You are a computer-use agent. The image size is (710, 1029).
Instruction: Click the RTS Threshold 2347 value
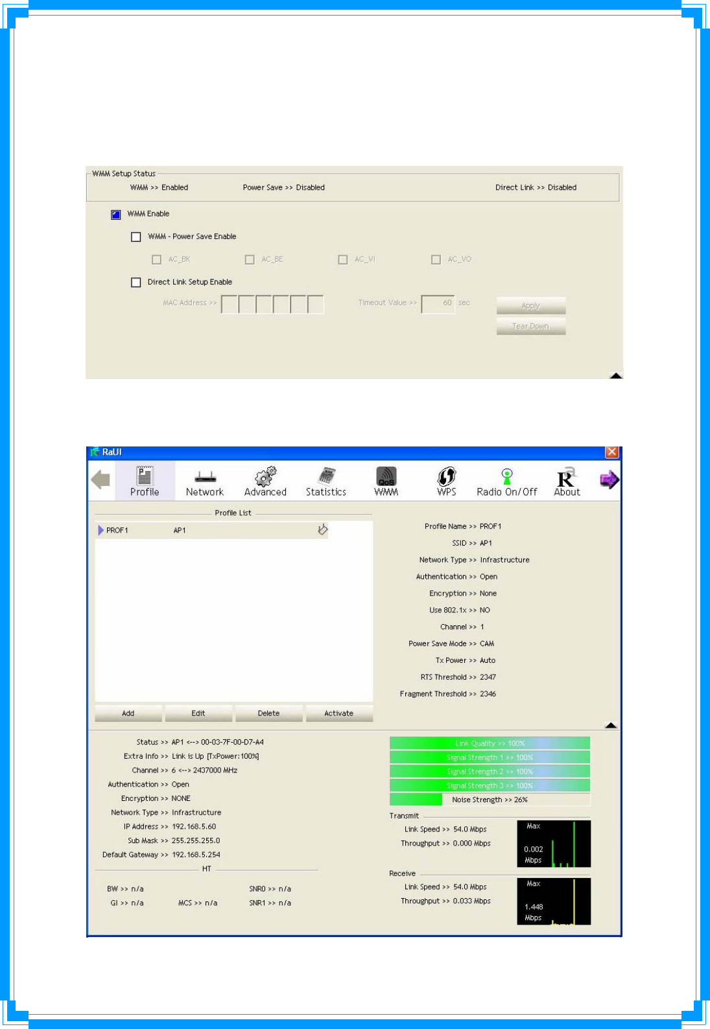488,677
